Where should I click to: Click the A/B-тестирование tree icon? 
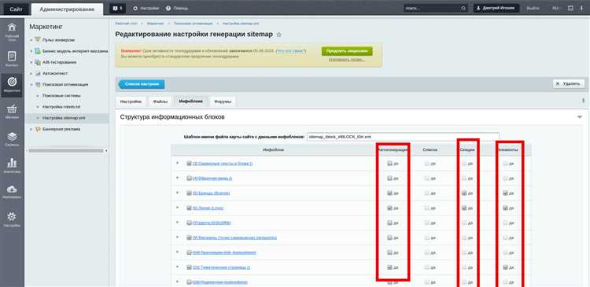click(38, 62)
